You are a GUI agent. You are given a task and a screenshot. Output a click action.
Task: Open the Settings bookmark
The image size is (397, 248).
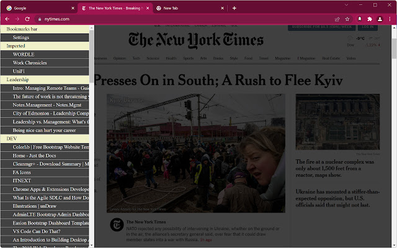click(45, 37)
